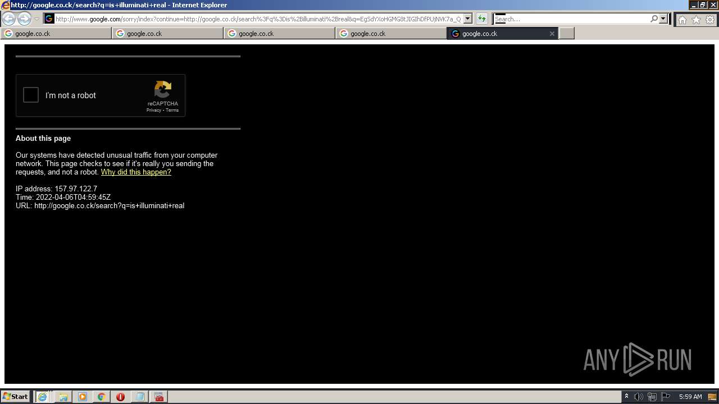The image size is (719, 404).
Task: Follow the 'Why did this happen?' link
Action: pos(136,172)
